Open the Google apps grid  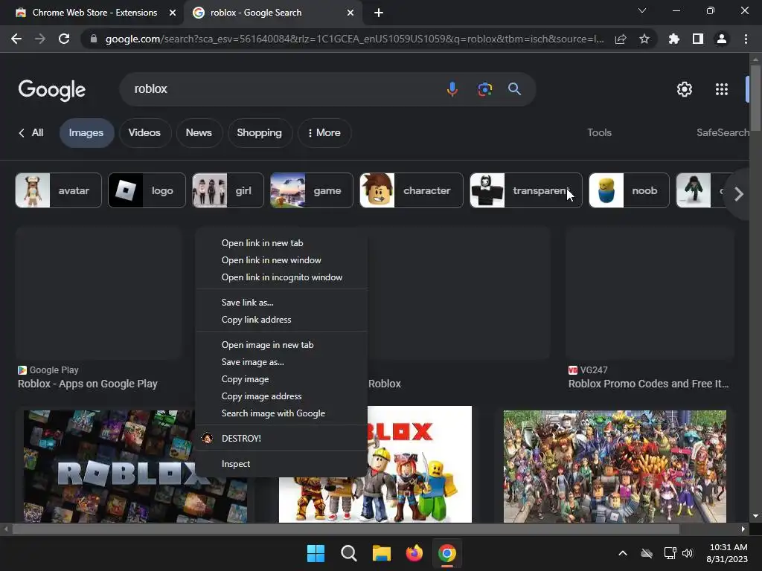(722, 89)
